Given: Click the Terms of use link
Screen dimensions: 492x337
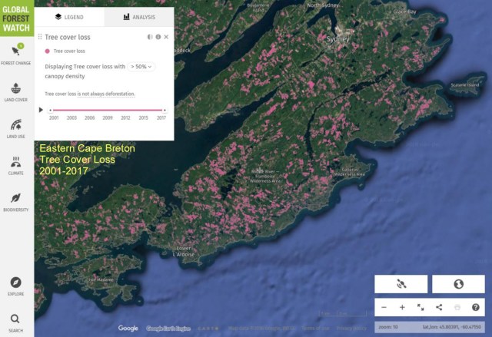Looking at the screenshot, I should pyautogui.click(x=315, y=329).
